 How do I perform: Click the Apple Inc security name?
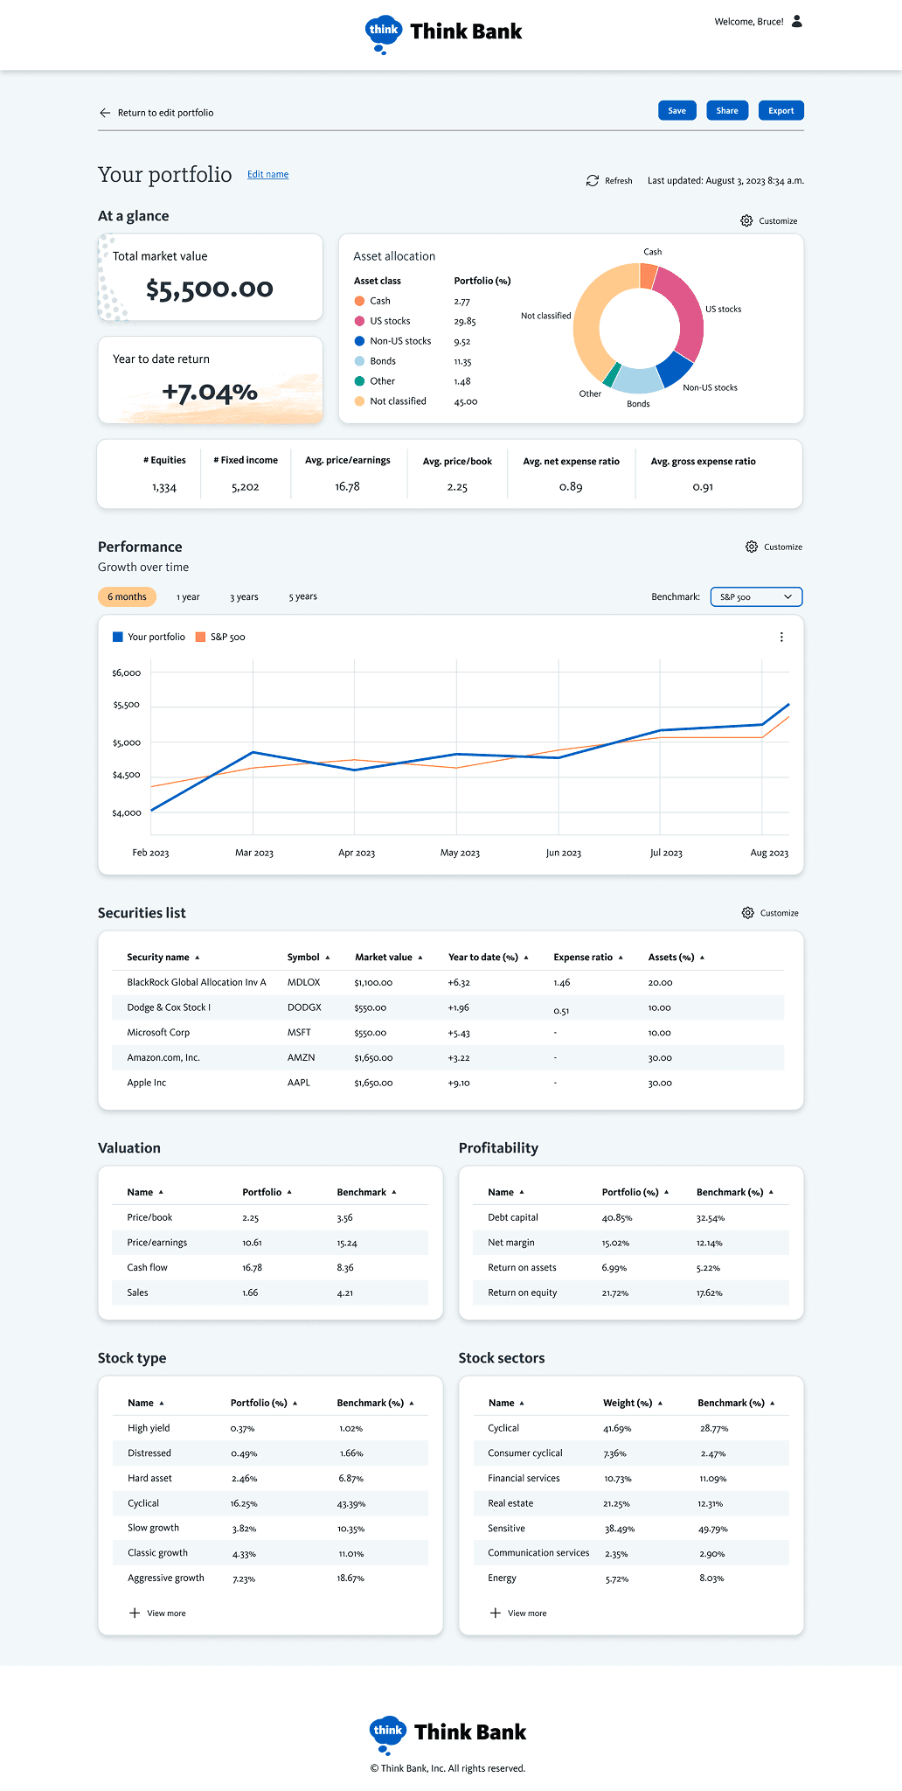click(x=146, y=1083)
